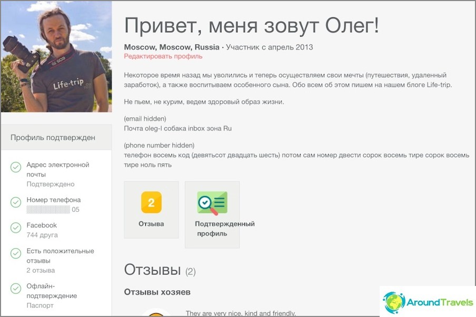
Task: Click the 'Офлайн-подтверждение' label
Action: click(x=52, y=291)
